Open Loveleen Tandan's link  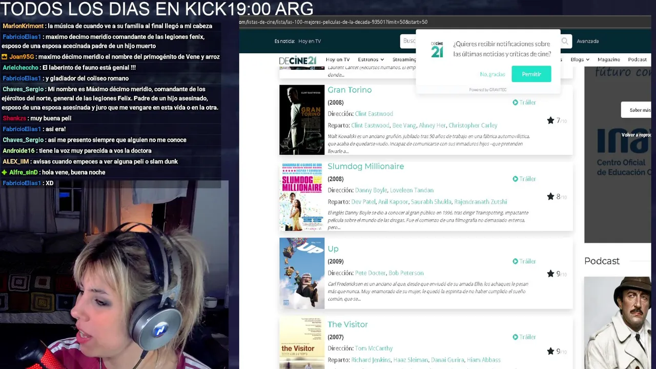coord(412,190)
